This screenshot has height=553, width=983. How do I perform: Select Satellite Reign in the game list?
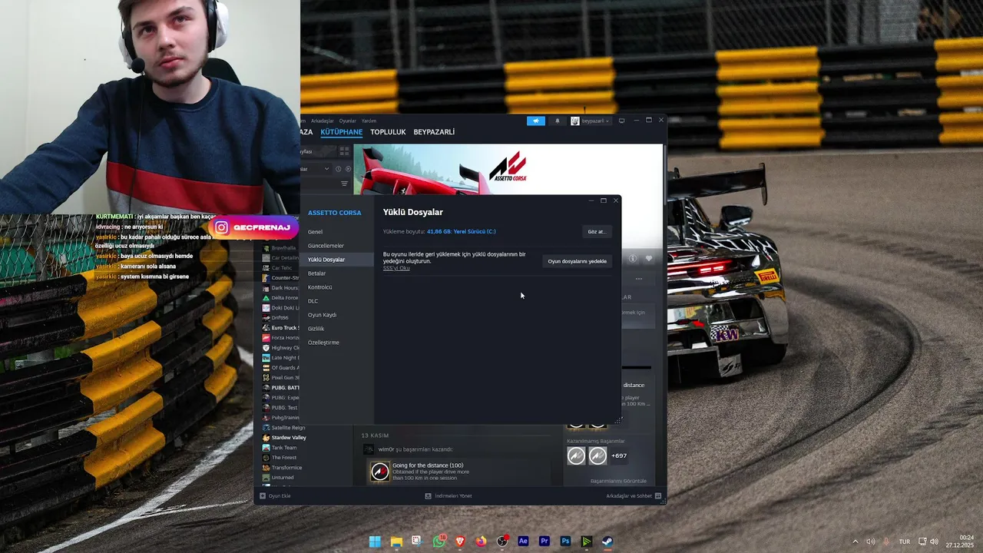284,428
